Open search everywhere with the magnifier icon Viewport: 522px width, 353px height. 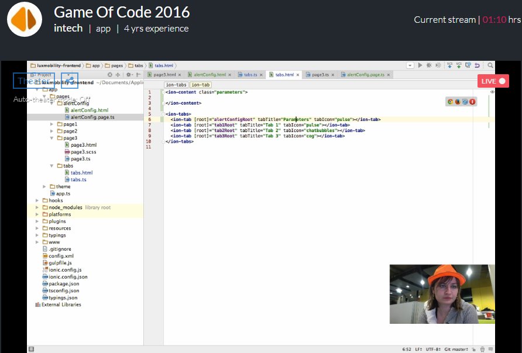[x=490, y=65]
